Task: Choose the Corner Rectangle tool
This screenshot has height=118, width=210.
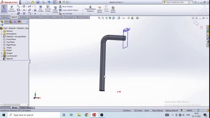Action: (18, 10)
